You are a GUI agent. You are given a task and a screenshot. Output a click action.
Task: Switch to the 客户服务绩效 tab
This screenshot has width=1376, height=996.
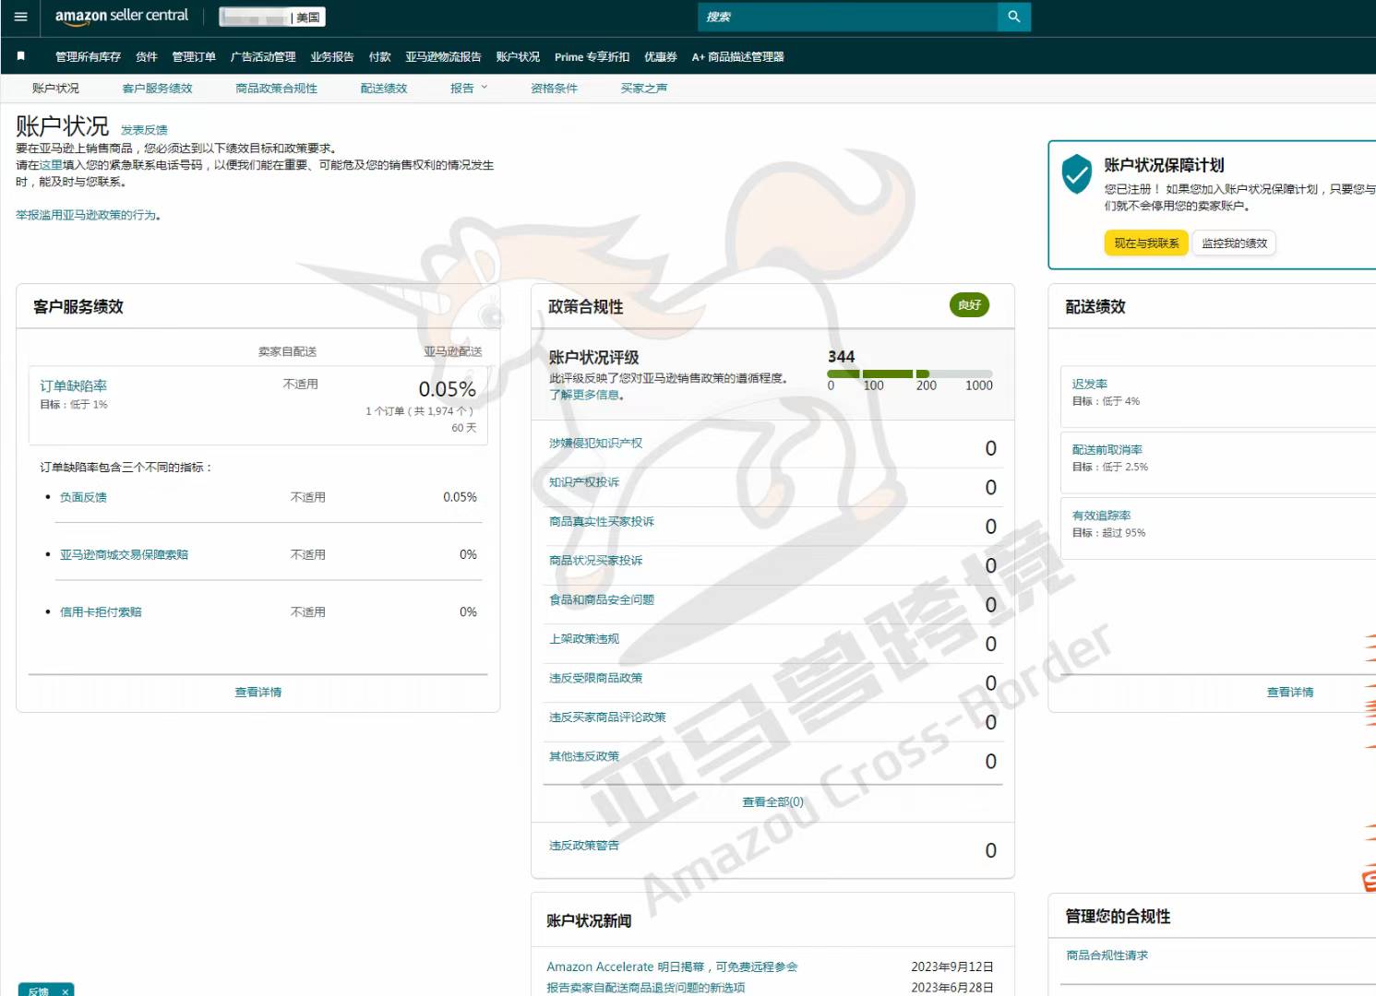tap(158, 89)
